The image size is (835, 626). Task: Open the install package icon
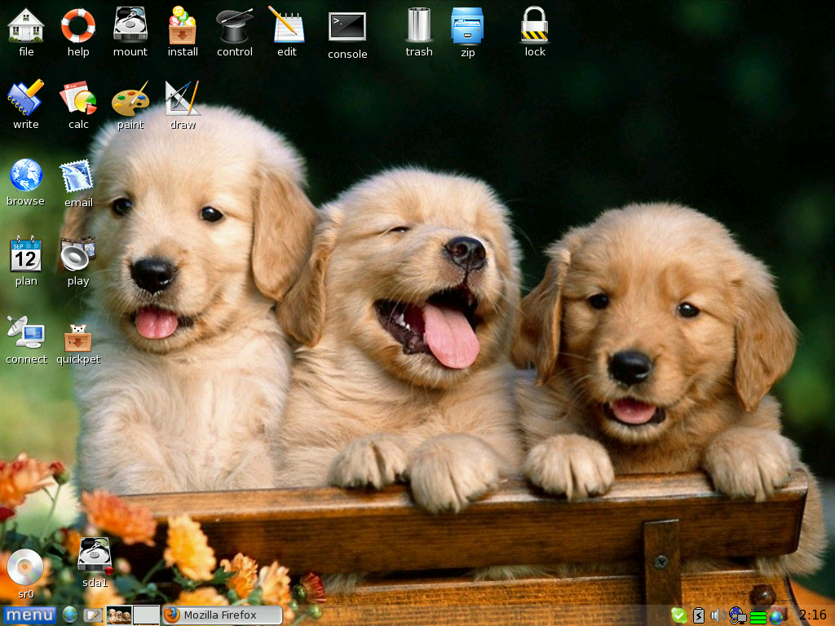(x=182, y=24)
